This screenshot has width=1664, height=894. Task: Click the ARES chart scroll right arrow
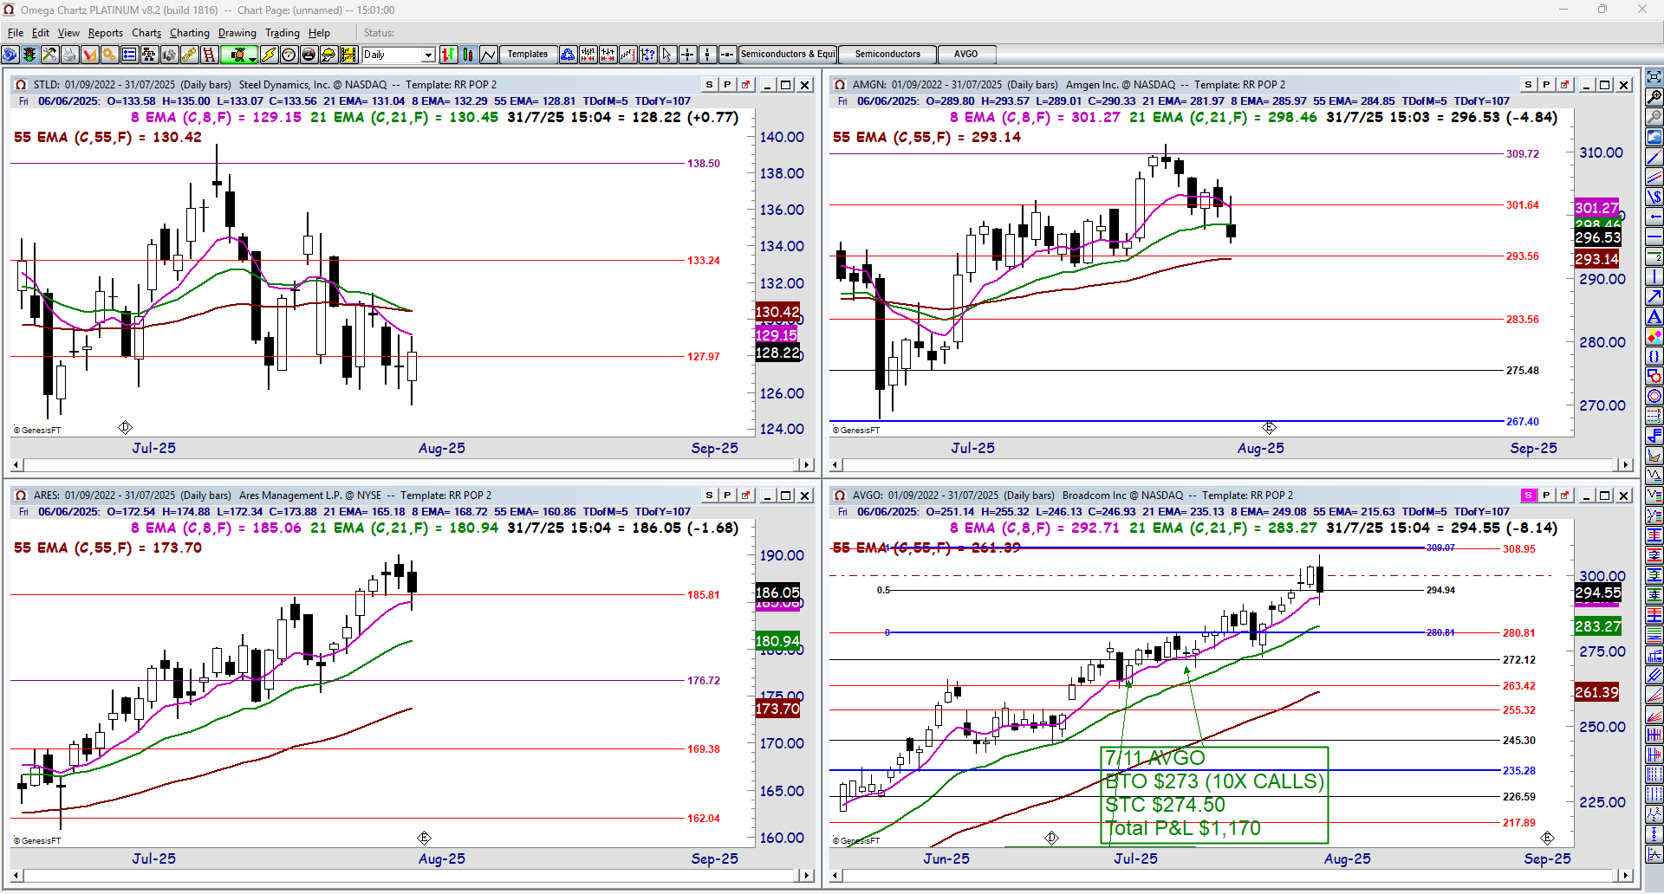click(806, 876)
